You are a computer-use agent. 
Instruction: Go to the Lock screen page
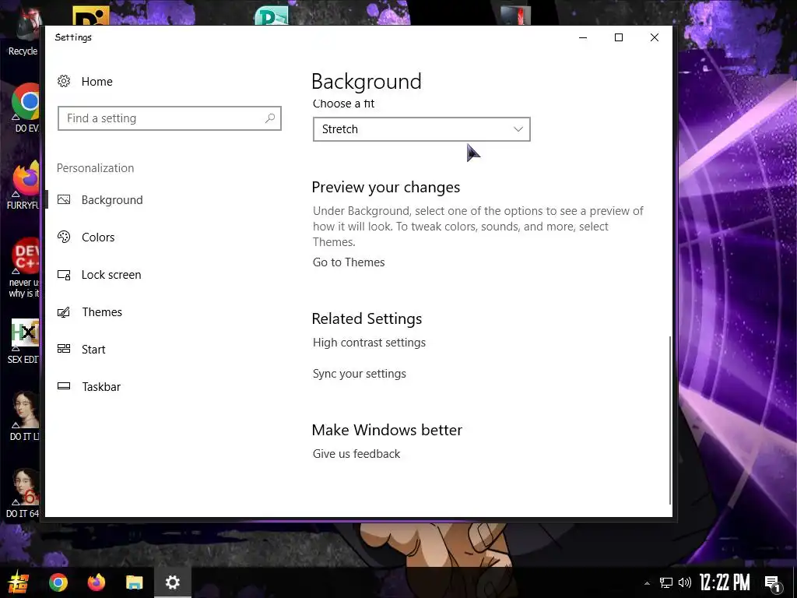pyautogui.click(x=111, y=275)
